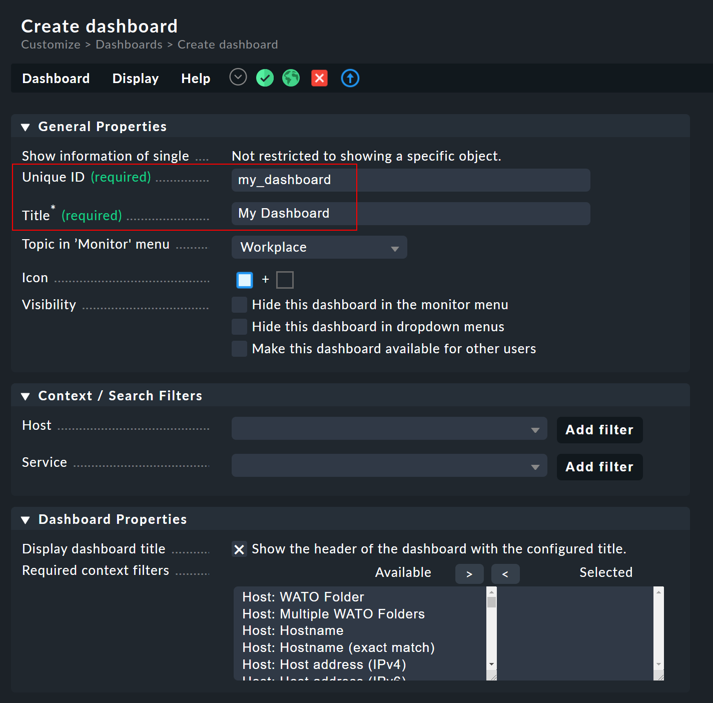Click the Title input field

[x=411, y=214]
